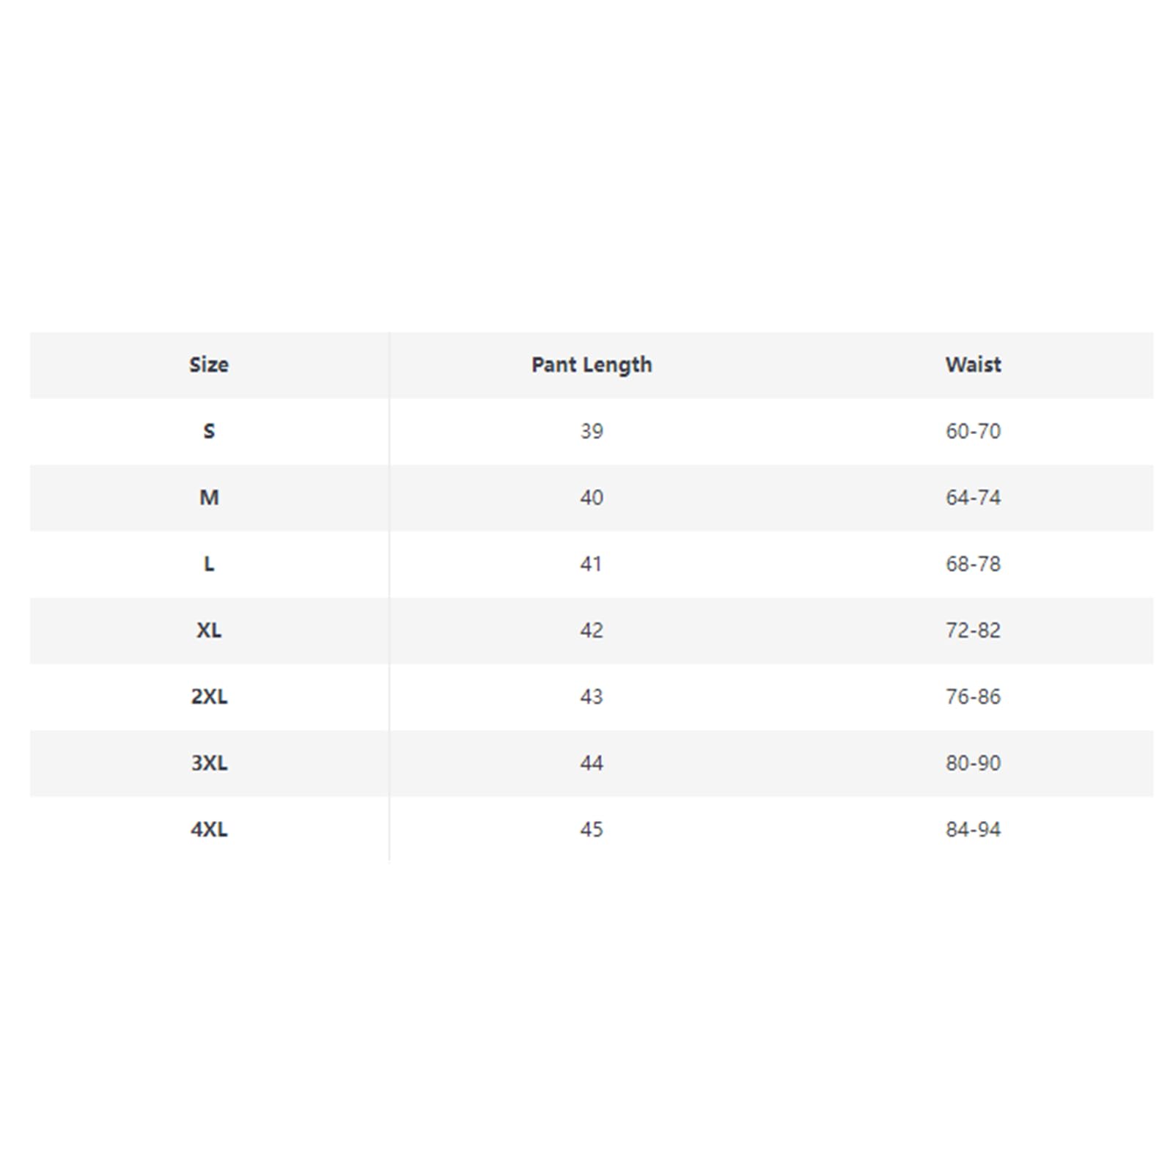This screenshot has height=1173, width=1173.
Task: Click waist range 84-94
Action: point(973,829)
